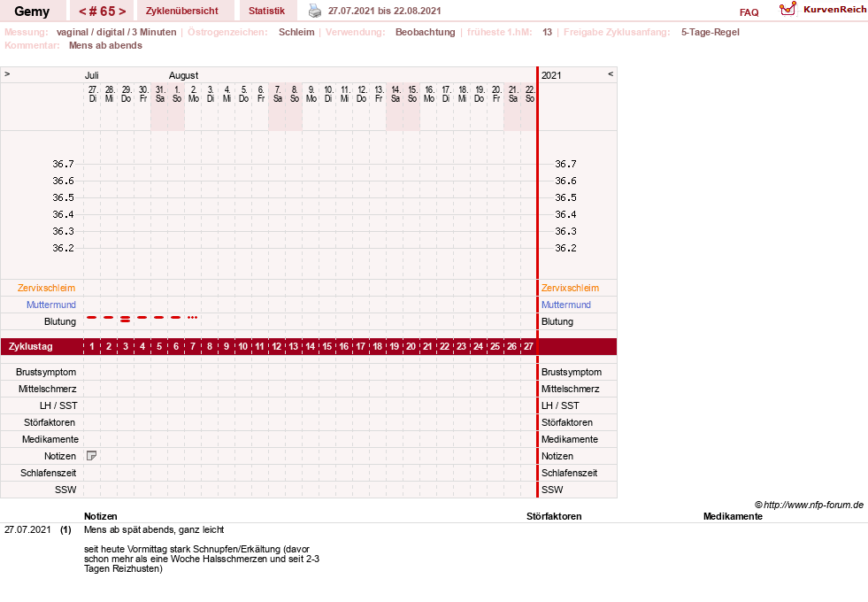Select cycle day 27 in Zyklustag bar
868x602 pixels.
pyautogui.click(x=528, y=347)
